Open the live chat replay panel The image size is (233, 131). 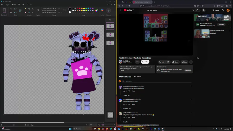pos(188,70)
